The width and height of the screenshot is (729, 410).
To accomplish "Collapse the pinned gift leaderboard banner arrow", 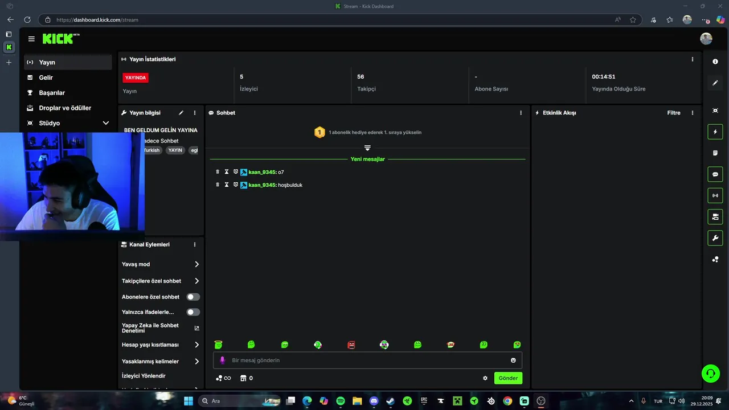I will coord(367,147).
